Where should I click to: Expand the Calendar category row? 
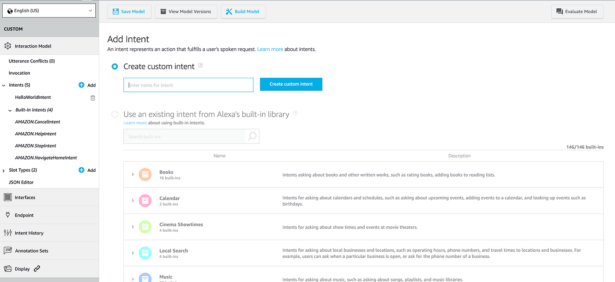133,201
